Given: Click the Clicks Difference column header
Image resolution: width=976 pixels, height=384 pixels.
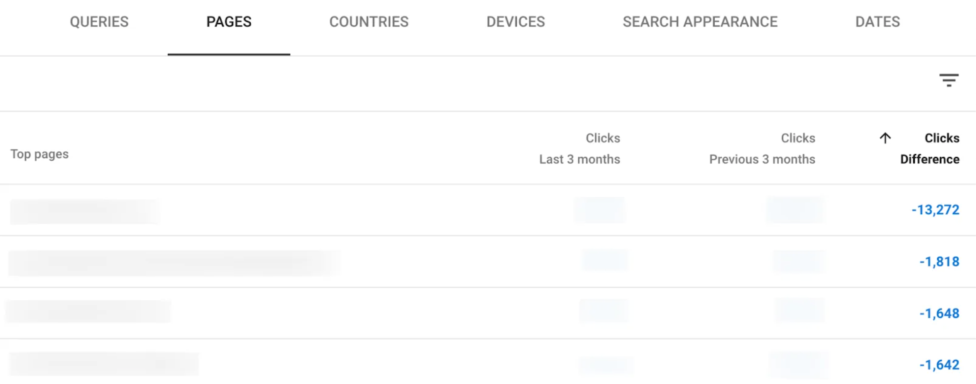Looking at the screenshot, I should tap(930, 149).
